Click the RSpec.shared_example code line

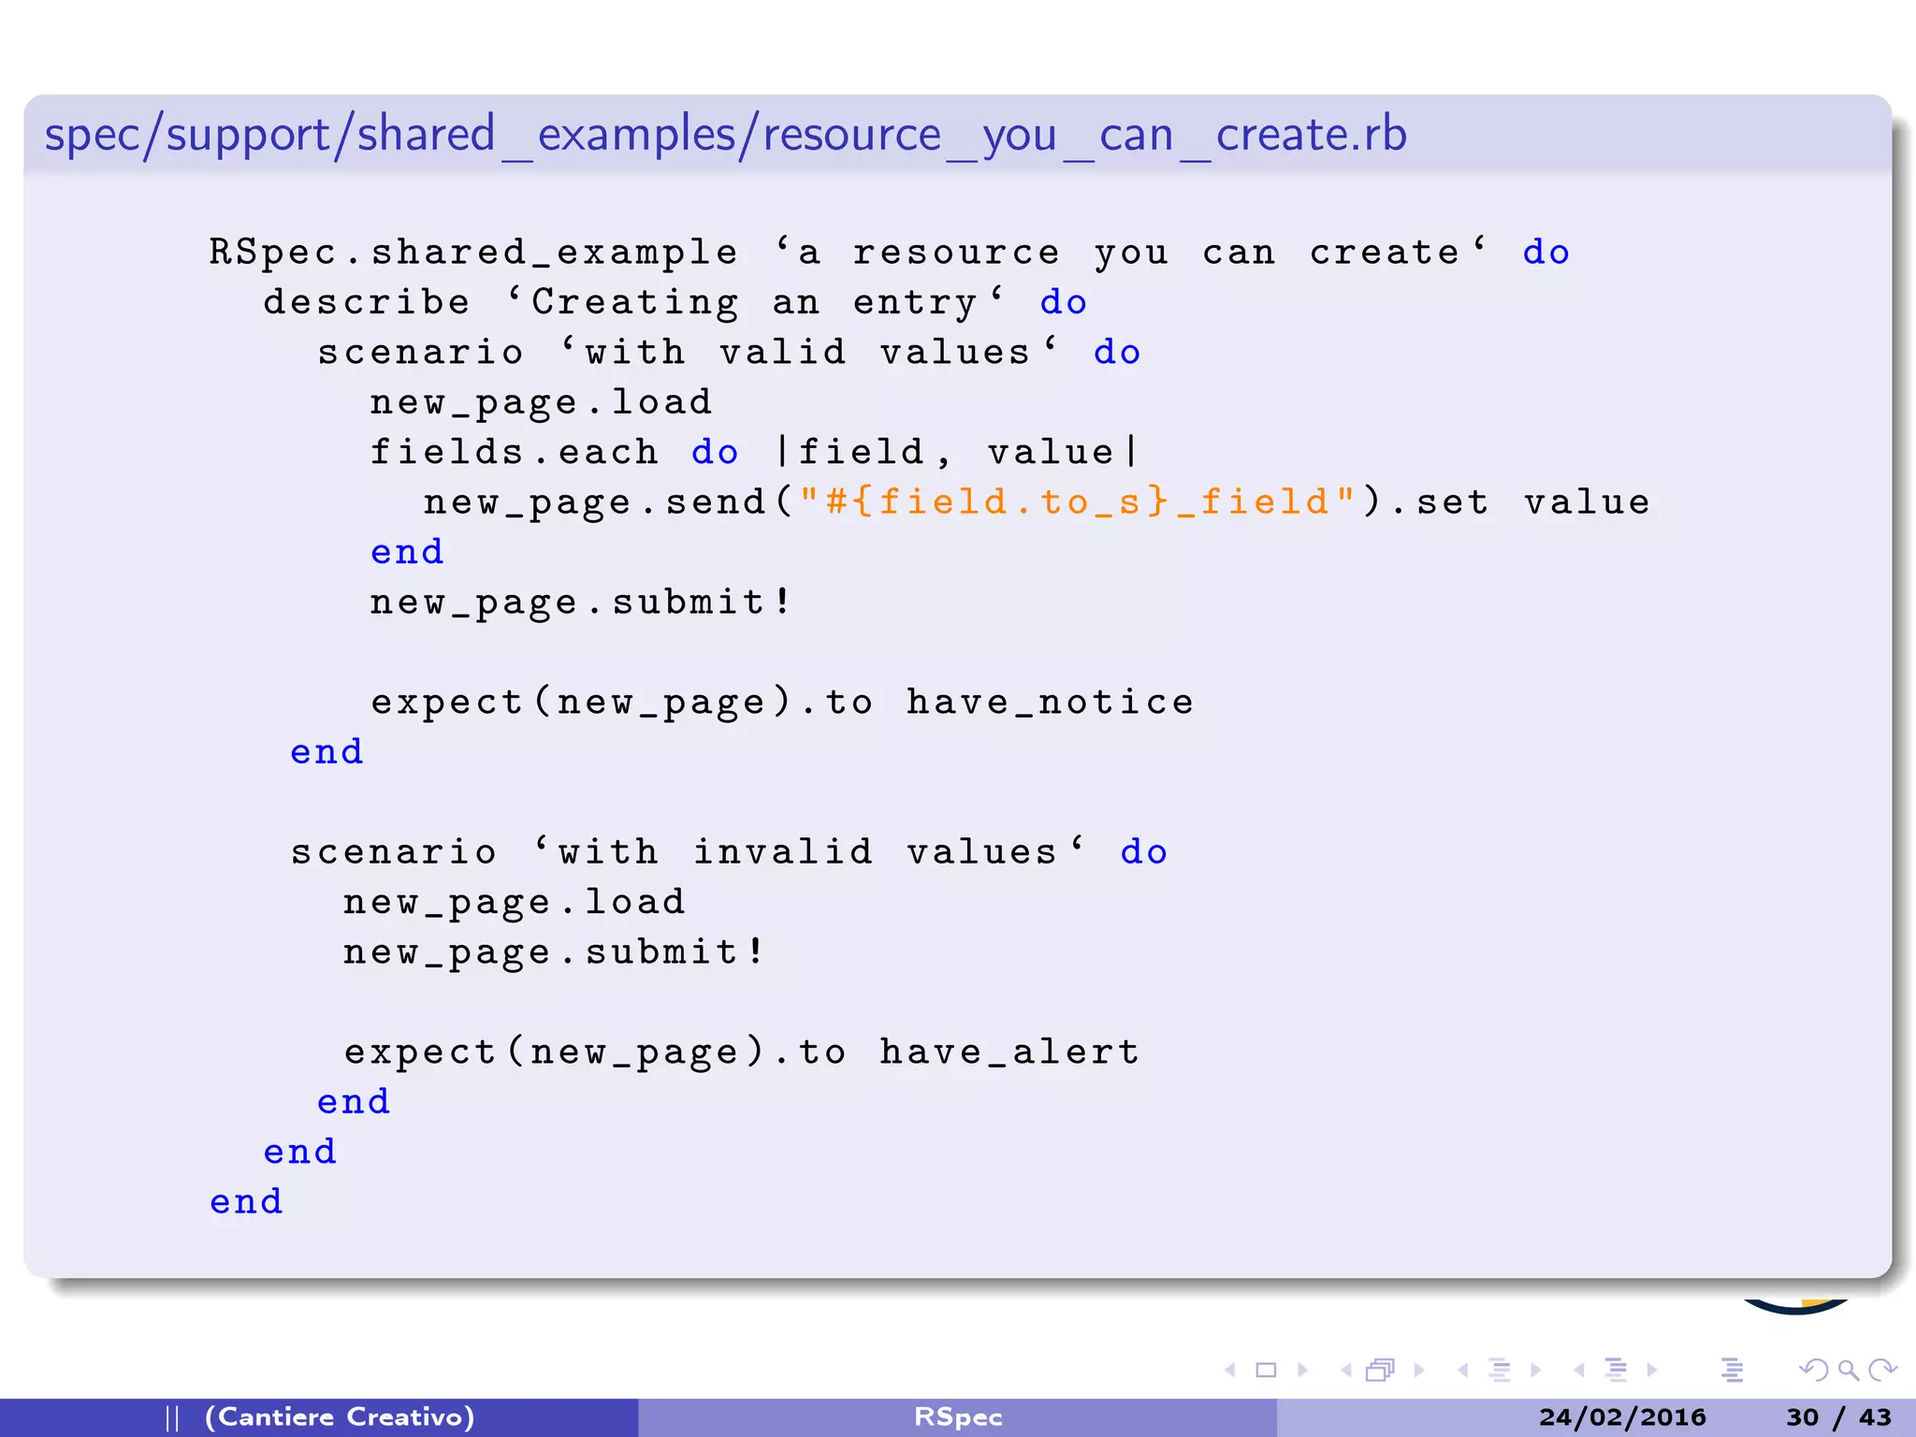[889, 253]
